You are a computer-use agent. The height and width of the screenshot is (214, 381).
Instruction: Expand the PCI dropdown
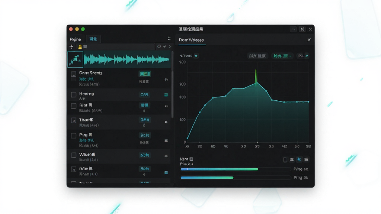303,56
